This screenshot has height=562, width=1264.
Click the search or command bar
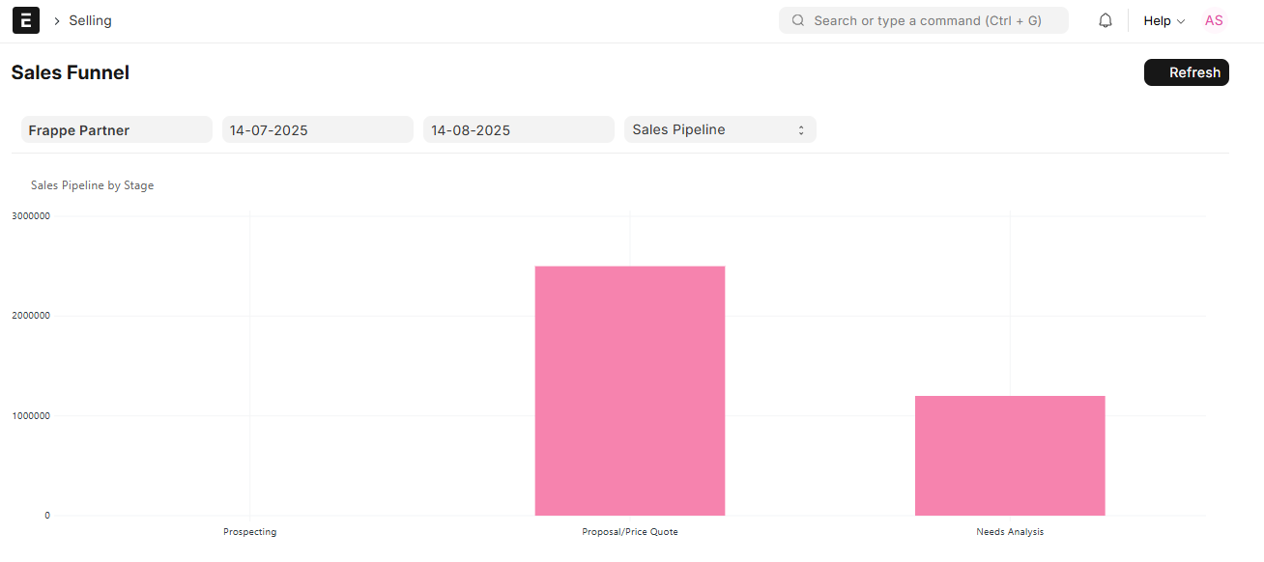tap(923, 20)
